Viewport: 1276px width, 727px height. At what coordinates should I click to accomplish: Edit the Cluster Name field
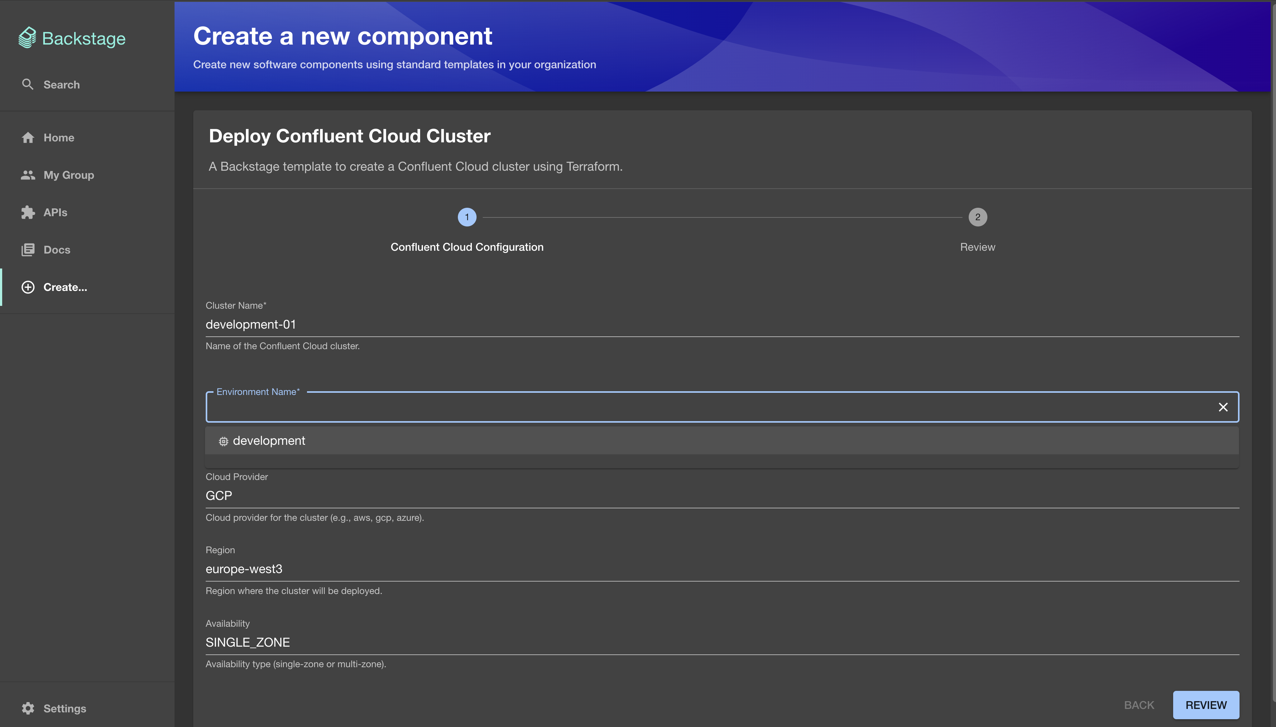tap(722, 325)
